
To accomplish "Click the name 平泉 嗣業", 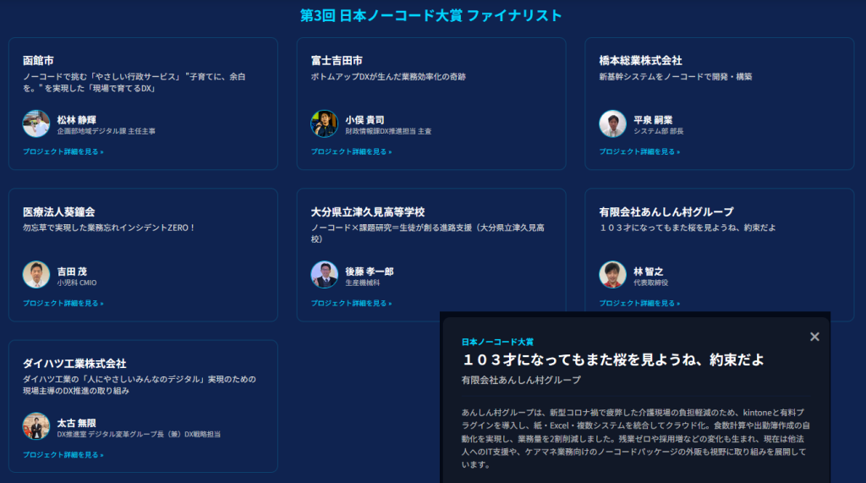I will (653, 120).
